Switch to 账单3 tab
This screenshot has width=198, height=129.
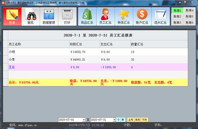click(177, 22)
